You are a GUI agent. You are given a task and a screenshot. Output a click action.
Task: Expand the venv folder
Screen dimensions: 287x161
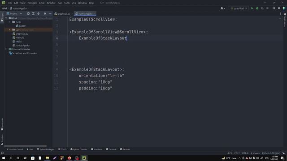click(x=9, y=30)
